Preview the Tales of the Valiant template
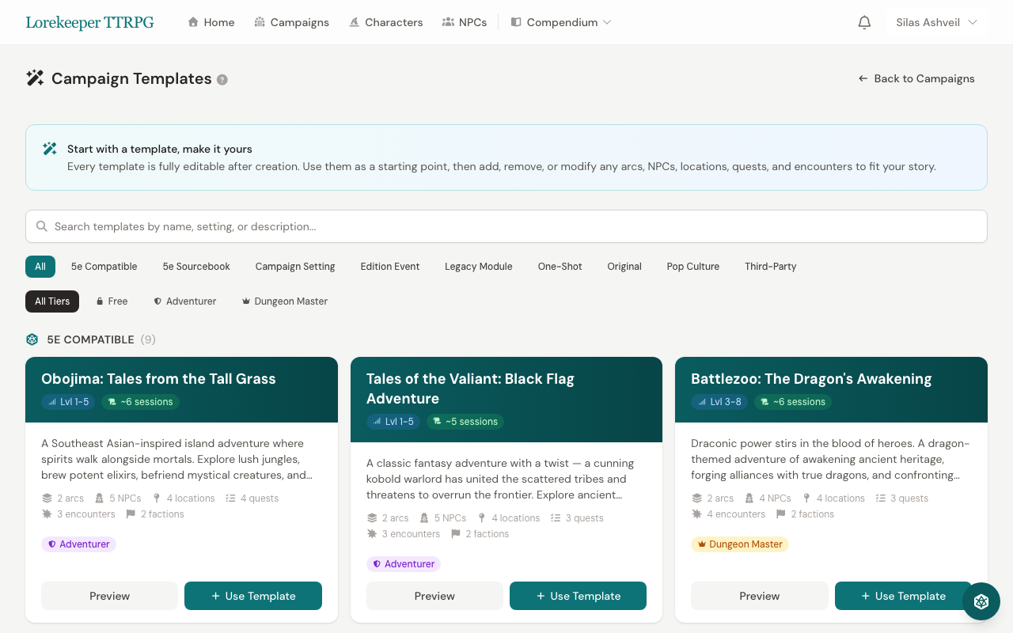Image resolution: width=1013 pixels, height=633 pixels. (x=434, y=596)
